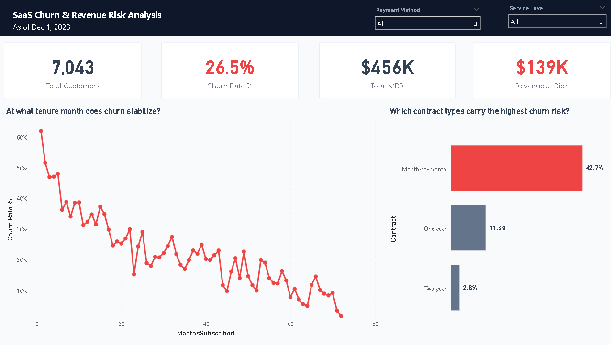
Task: Click the 'MonthsSubscribed' x-axis title
Action: point(206,333)
